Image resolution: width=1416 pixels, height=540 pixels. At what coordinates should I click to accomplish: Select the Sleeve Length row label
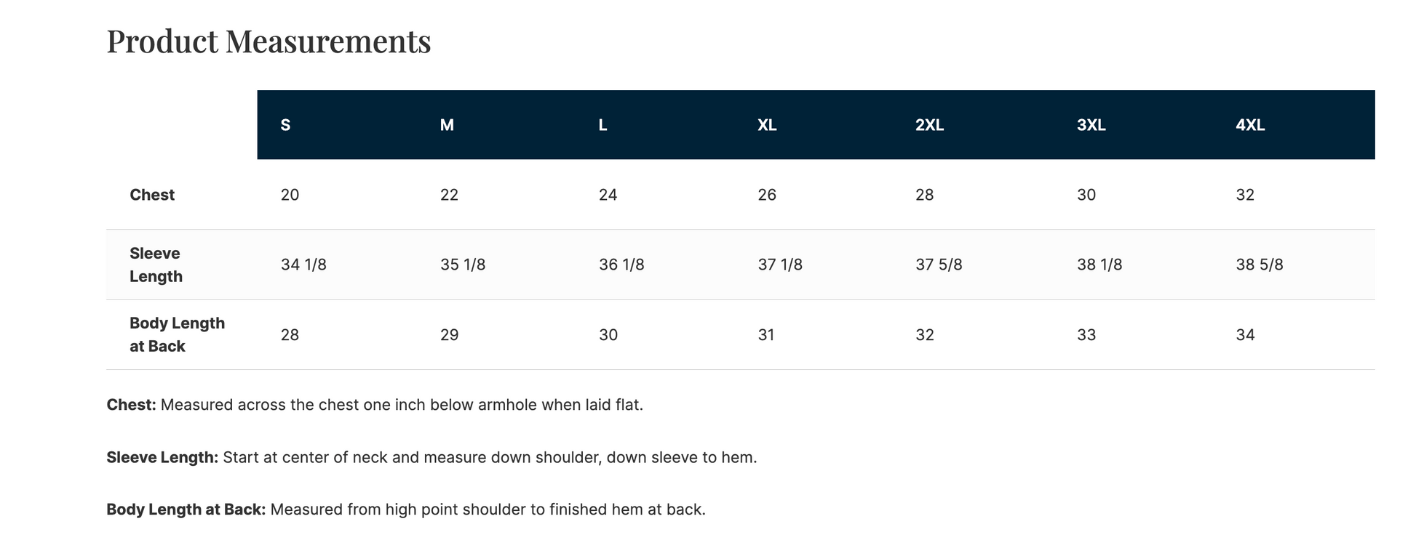(x=155, y=265)
